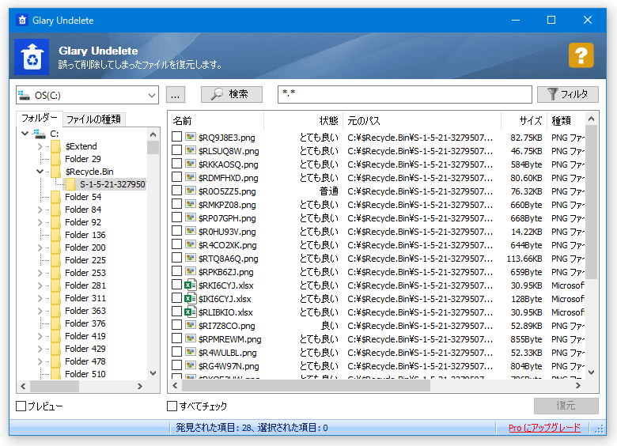Tick the checkbox for $RLIBKIO.xlsx
The width and height of the screenshot is (617, 446).
[x=176, y=312]
